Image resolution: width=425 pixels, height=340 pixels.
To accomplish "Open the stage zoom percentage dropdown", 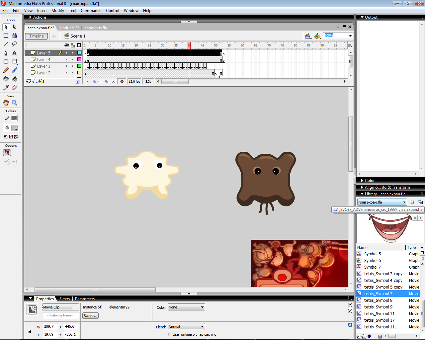I will click(x=350, y=36).
